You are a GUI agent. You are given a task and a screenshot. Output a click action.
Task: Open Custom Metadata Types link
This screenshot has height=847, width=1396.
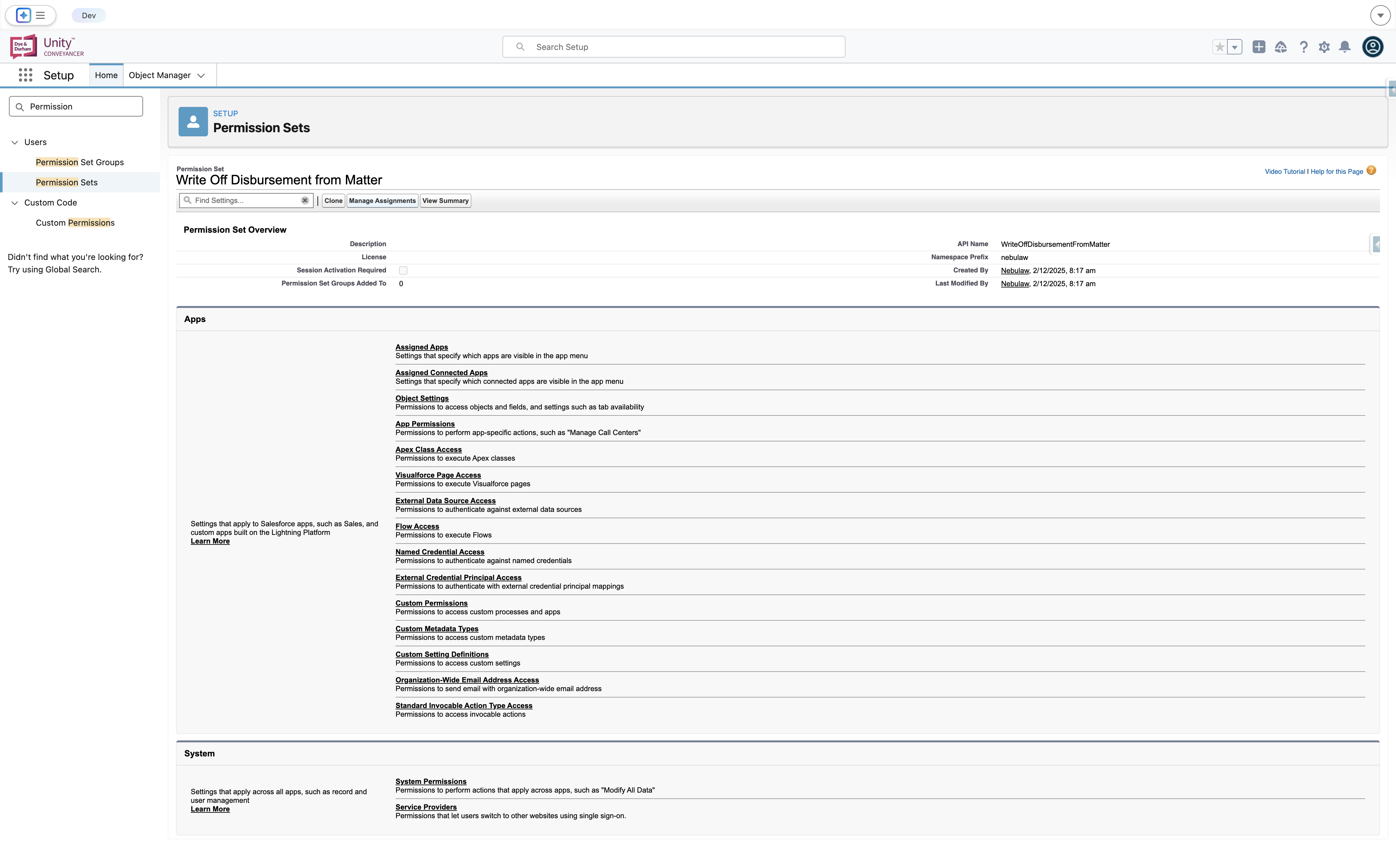pos(437,629)
